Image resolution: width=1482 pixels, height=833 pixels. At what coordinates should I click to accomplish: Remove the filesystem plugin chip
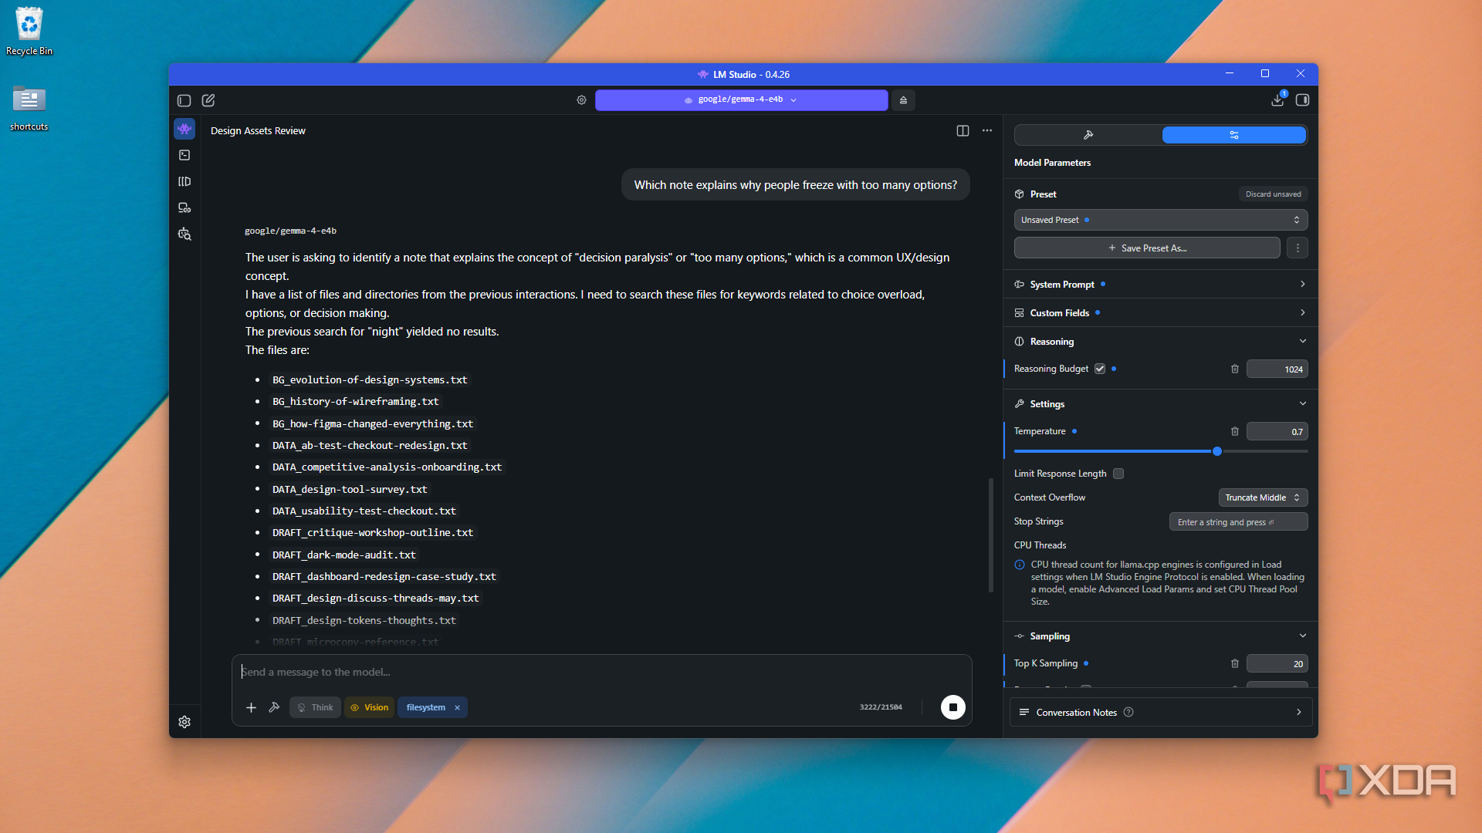point(457,707)
